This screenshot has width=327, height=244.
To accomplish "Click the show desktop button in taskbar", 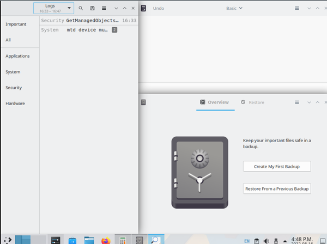I will [x=323, y=241].
